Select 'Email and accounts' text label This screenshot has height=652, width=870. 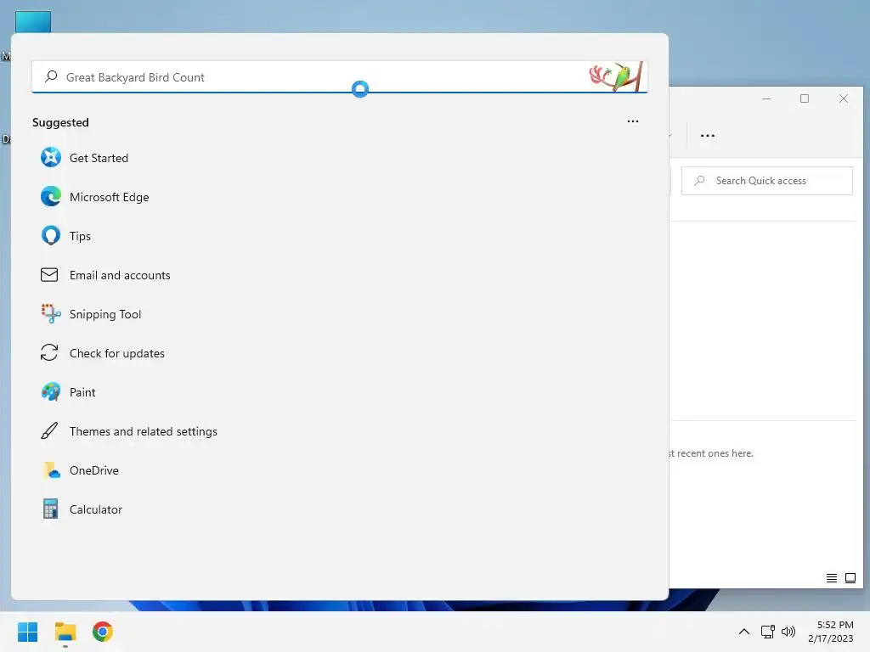click(120, 275)
